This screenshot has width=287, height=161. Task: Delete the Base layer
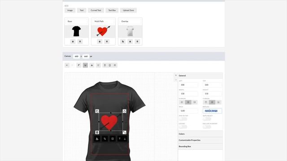tap(80, 42)
